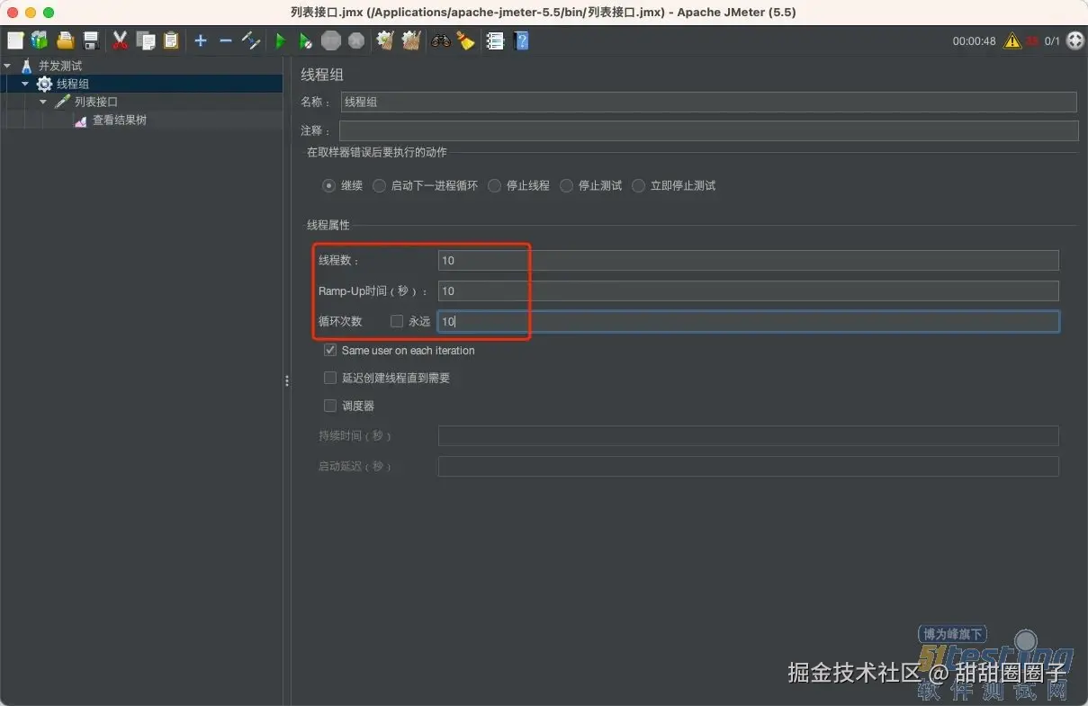
Task: Select the 停止线程 radio button
Action: click(x=494, y=185)
